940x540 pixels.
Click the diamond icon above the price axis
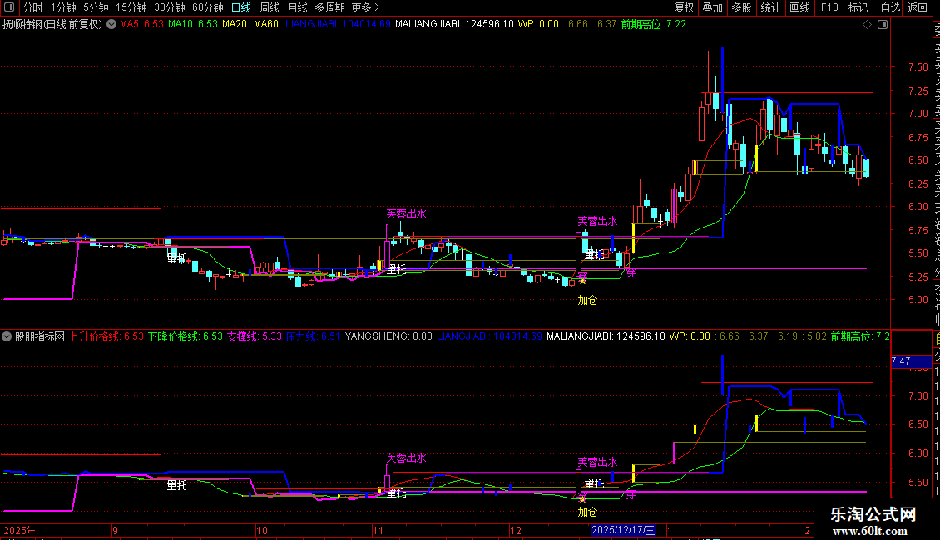[867, 24]
